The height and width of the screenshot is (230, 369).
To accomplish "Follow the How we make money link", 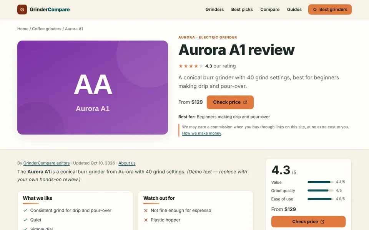I will coord(202,133).
